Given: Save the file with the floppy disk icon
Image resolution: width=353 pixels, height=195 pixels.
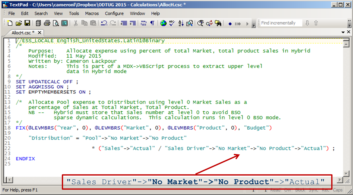Looking at the screenshot, I should click(x=27, y=23).
